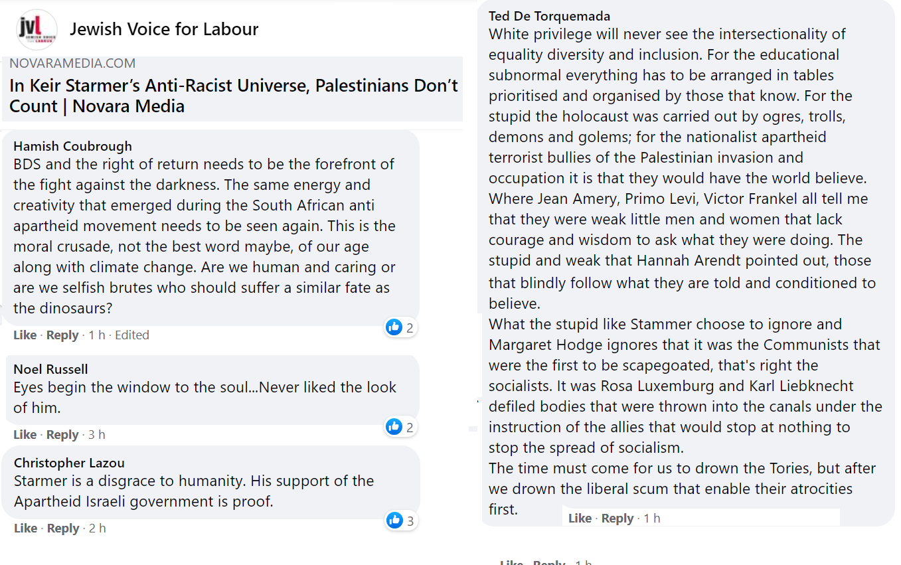Like Ted De Torquemada's comment
The width and height of the screenshot is (901, 565).
click(x=580, y=519)
